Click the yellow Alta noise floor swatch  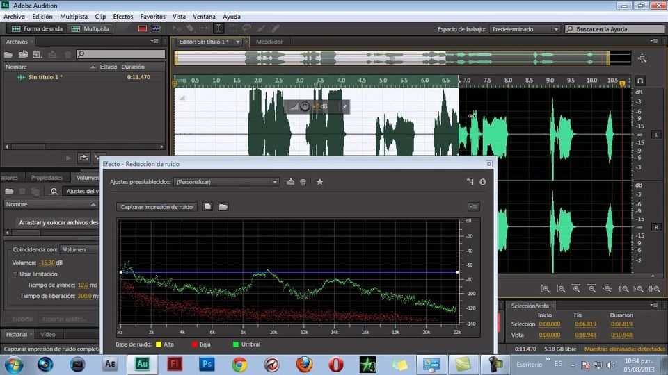pos(159,344)
